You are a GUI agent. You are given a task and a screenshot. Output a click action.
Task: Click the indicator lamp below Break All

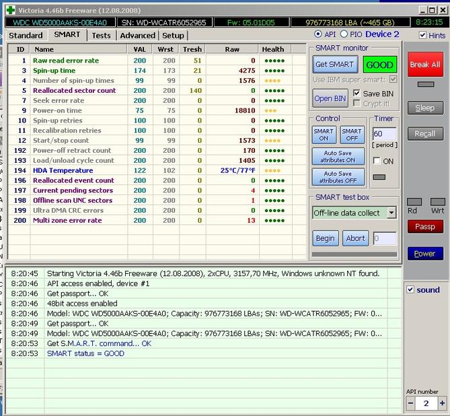(426, 84)
